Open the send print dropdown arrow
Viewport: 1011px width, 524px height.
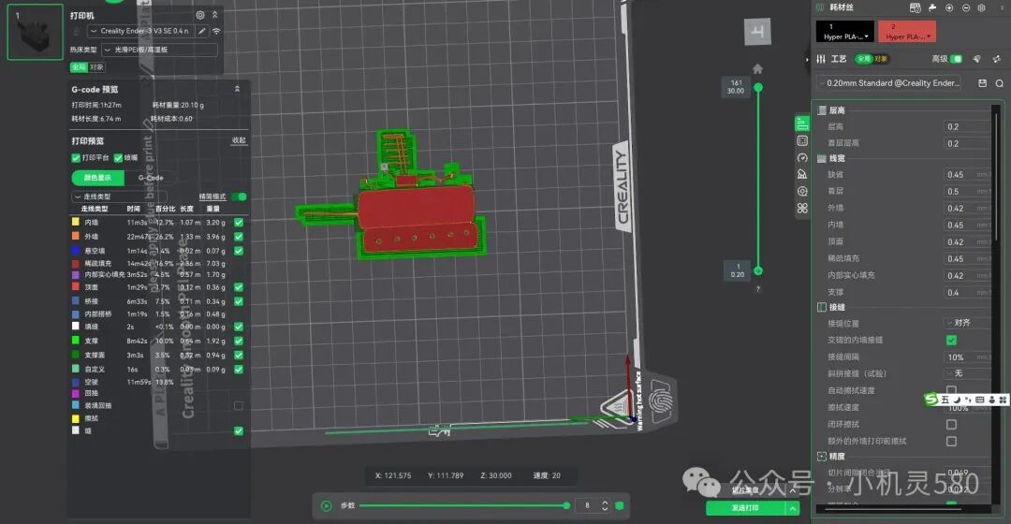[x=793, y=508]
